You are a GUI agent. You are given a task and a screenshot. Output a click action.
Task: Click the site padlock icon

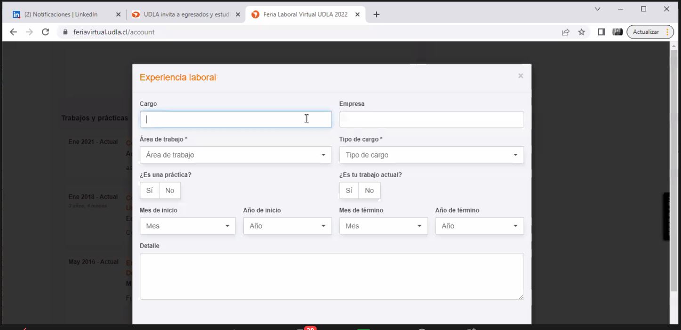[x=65, y=32]
